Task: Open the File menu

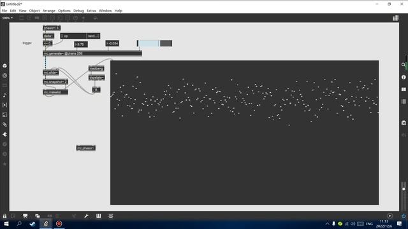Action: 4,11
